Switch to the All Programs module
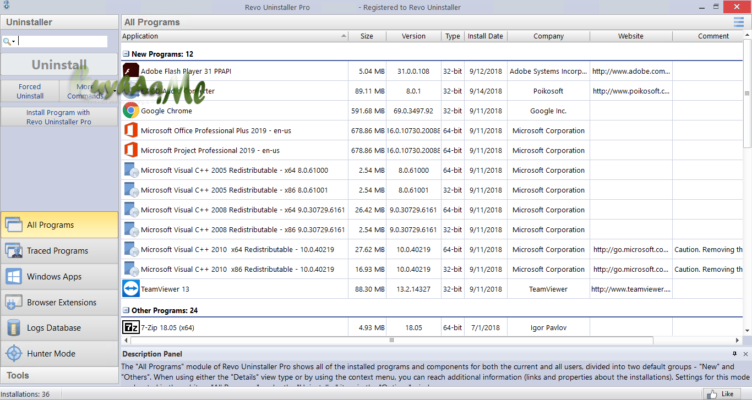752x400 pixels. point(59,225)
